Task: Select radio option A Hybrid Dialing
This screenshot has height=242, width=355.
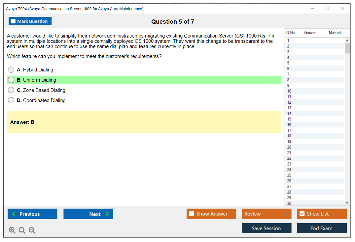Action: [x=11, y=70]
